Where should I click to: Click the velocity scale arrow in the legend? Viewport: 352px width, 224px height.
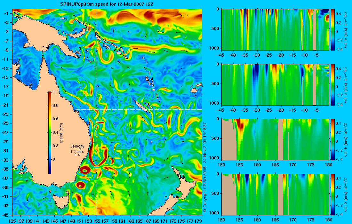[78, 149]
